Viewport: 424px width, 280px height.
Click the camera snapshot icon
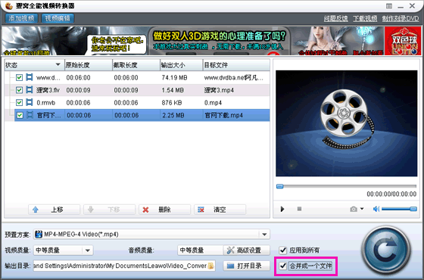pos(354,209)
